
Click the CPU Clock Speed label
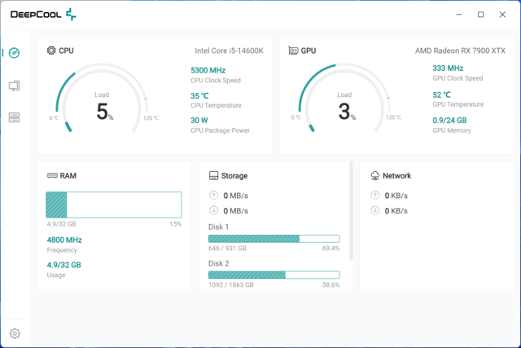(x=216, y=80)
